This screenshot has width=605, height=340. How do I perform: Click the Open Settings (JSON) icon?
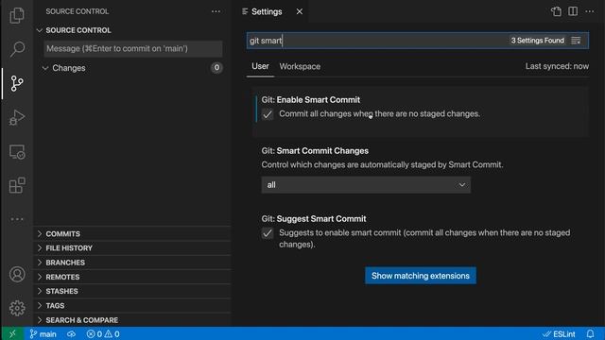(x=556, y=11)
